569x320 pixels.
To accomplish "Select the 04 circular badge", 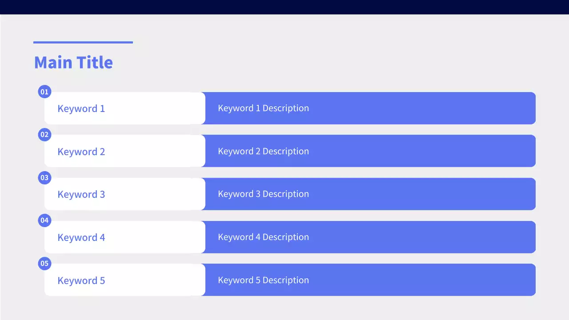I will coord(44,220).
